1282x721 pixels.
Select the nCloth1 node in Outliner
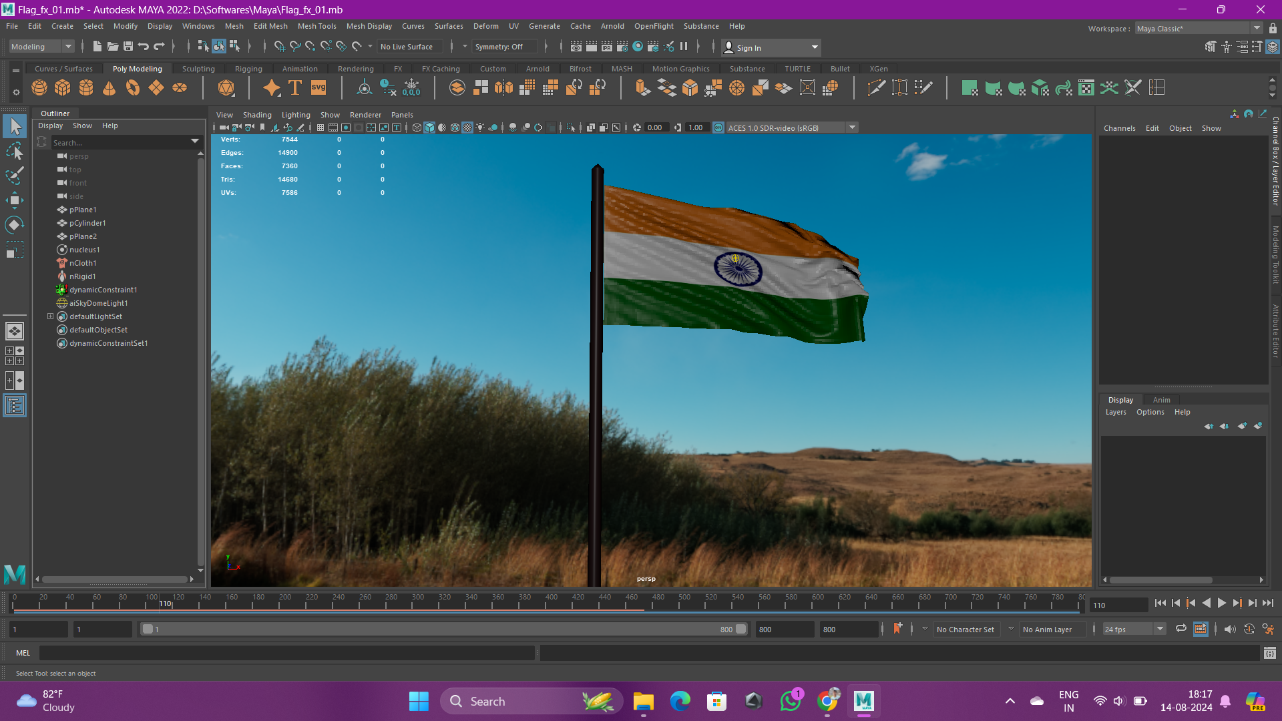[x=83, y=263]
